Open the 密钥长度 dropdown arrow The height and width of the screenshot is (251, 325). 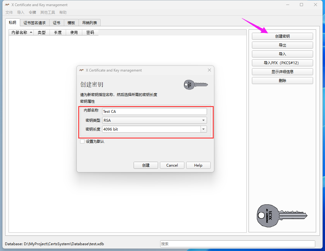pyautogui.click(x=204, y=129)
